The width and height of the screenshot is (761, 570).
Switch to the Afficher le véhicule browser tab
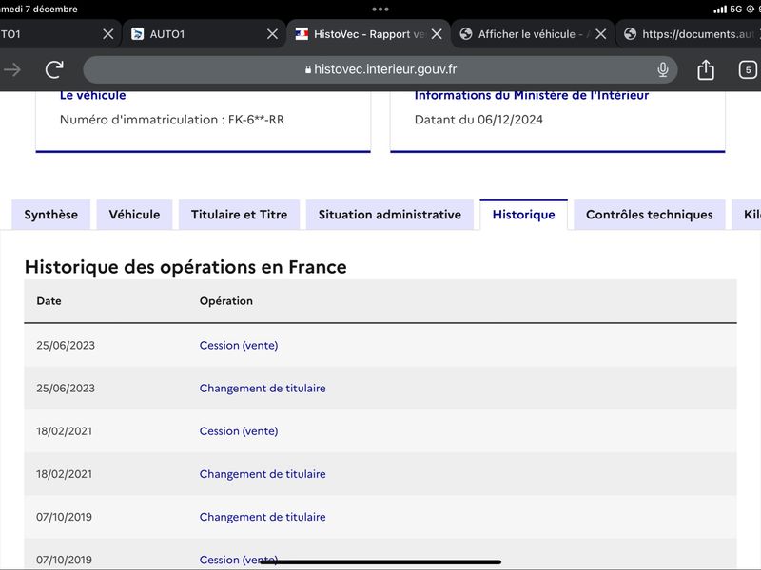(x=526, y=34)
